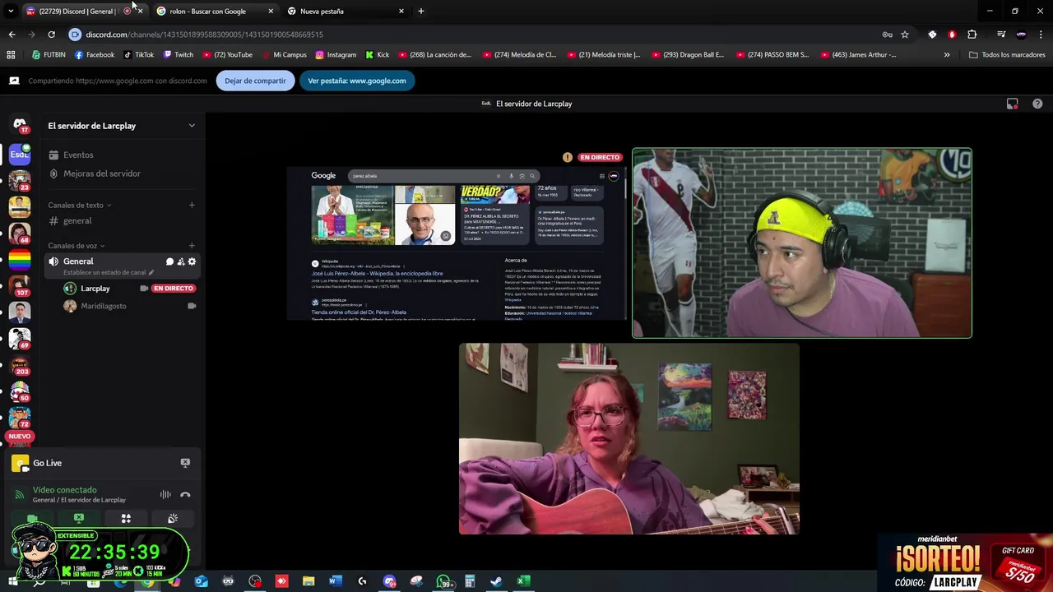
Task: Open Steam from the taskbar
Action: 496,581
